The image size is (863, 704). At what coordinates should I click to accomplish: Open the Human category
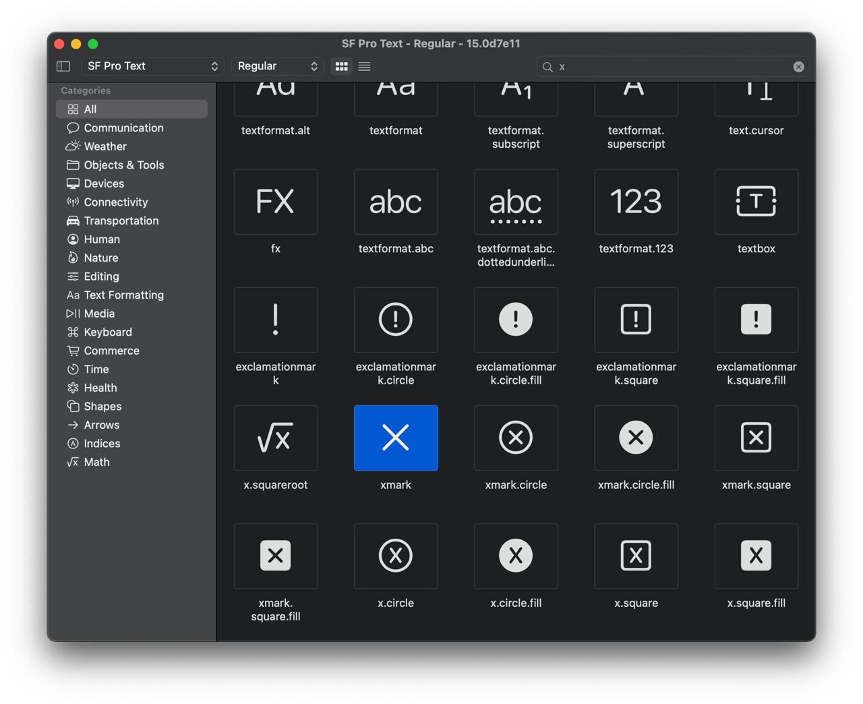pyautogui.click(x=131, y=239)
